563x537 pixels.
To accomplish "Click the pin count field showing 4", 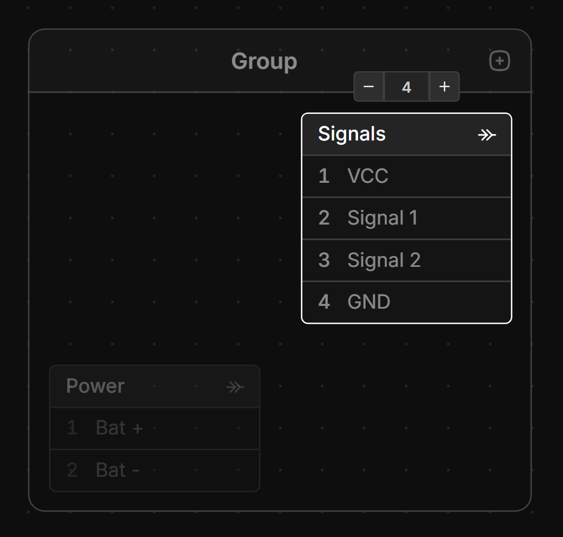I will point(406,87).
